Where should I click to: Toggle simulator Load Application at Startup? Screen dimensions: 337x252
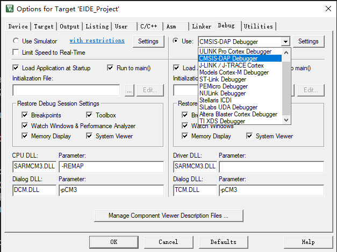point(16,68)
